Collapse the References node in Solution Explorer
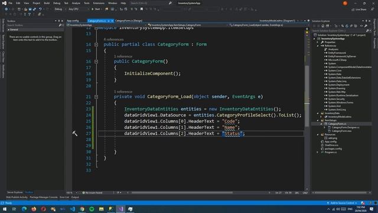This screenshot has height=213, width=378. tap(318, 46)
